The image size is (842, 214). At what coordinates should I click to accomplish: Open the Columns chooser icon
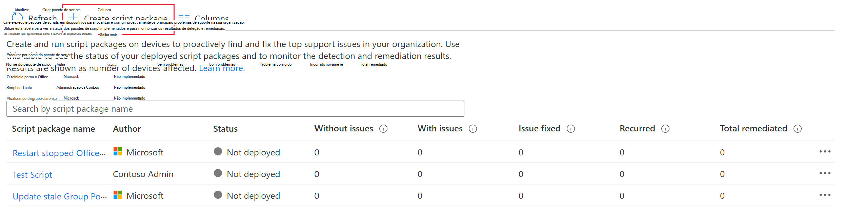tap(184, 17)
